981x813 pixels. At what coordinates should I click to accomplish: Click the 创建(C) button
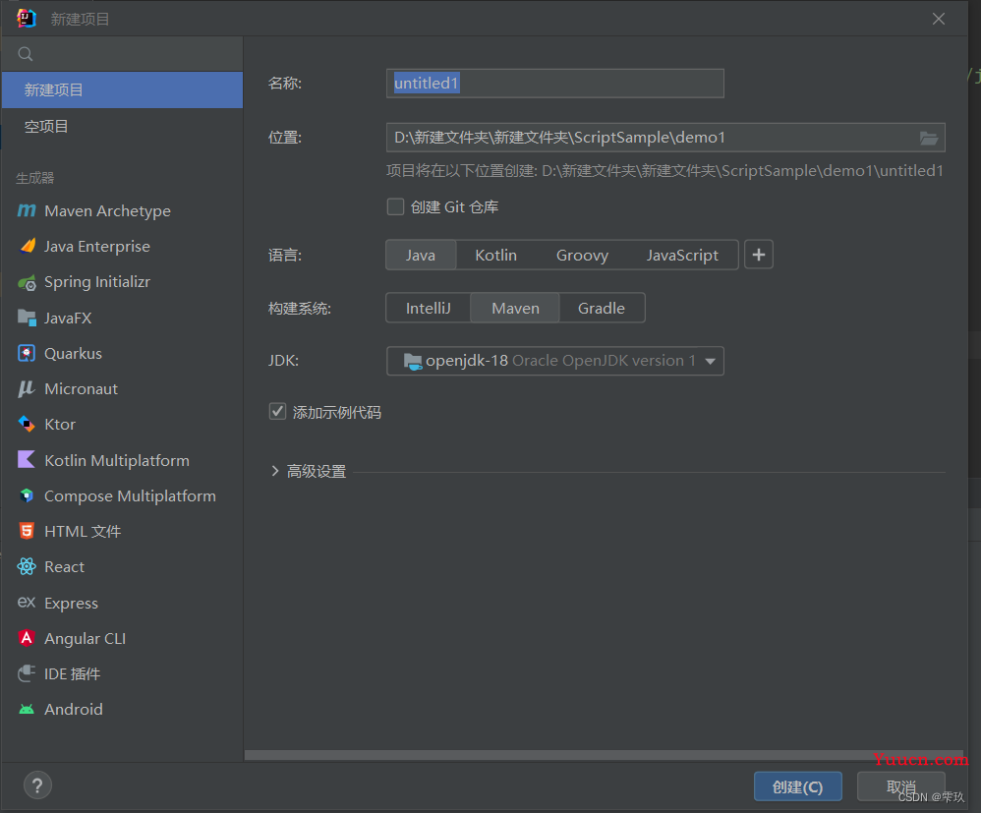[x=797, y=786]
